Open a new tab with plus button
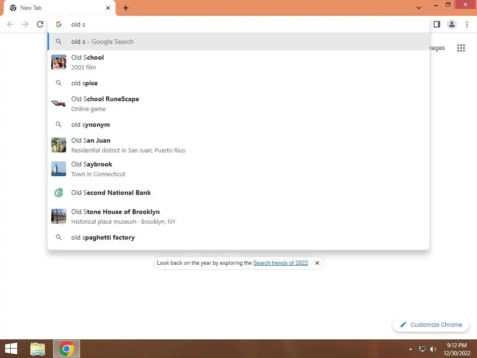 126,8
